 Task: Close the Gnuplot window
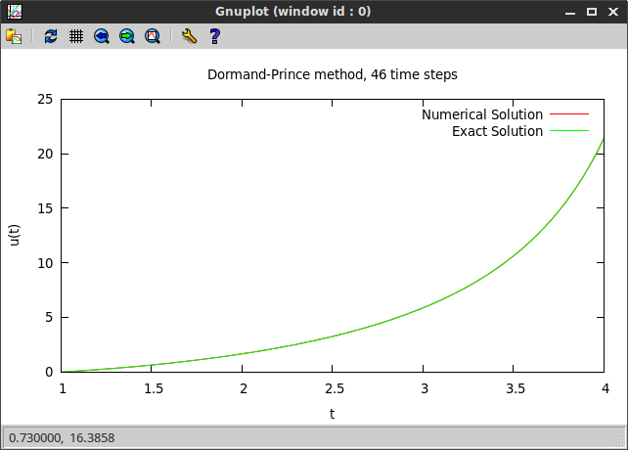click(x=612, y=11)
